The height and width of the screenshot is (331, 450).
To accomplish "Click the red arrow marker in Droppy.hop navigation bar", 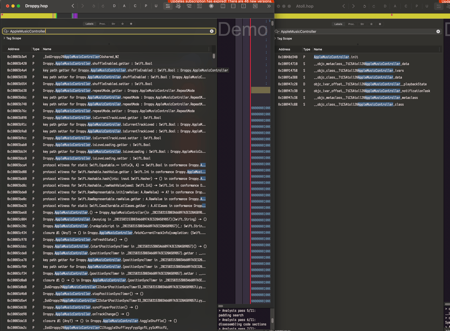I will [x=2, y=15].
